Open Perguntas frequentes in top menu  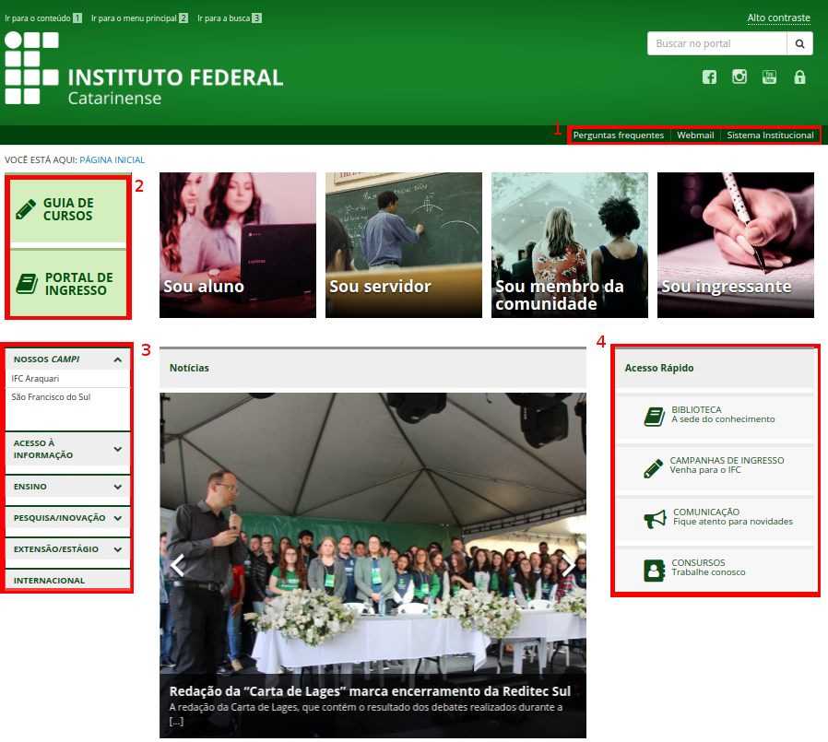[x=618, y=135]
